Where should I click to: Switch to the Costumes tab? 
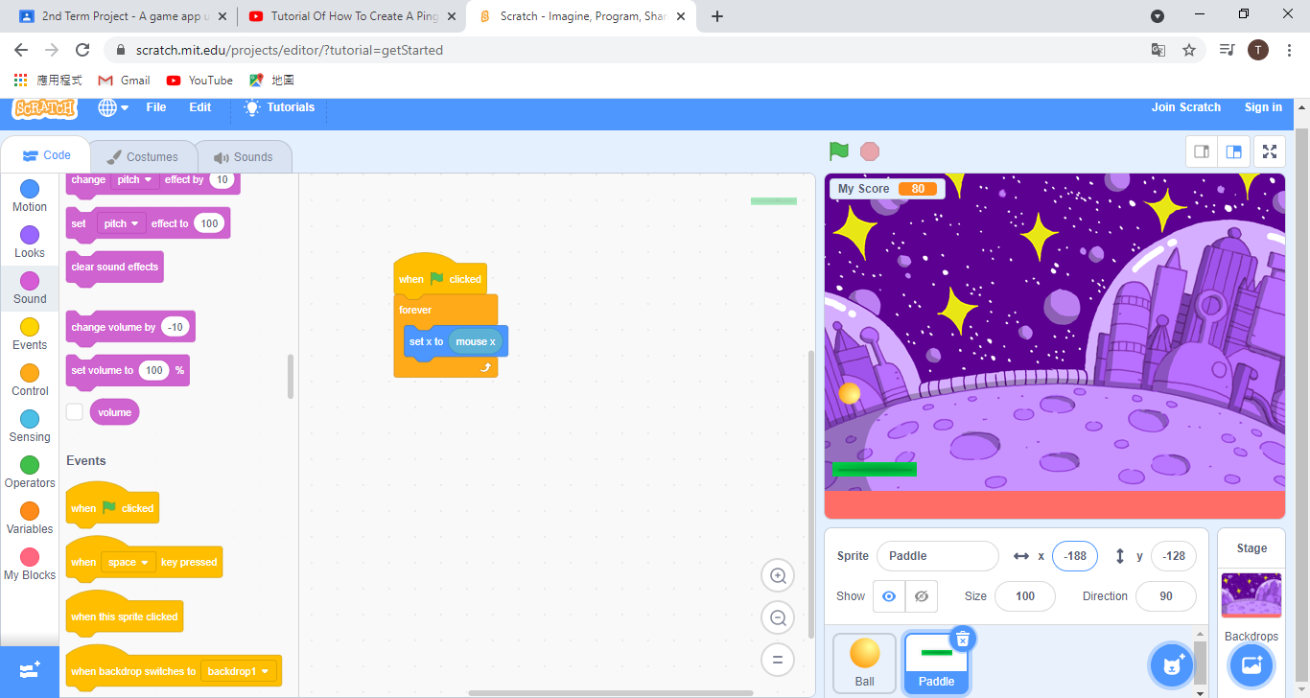tap(142, 157)
